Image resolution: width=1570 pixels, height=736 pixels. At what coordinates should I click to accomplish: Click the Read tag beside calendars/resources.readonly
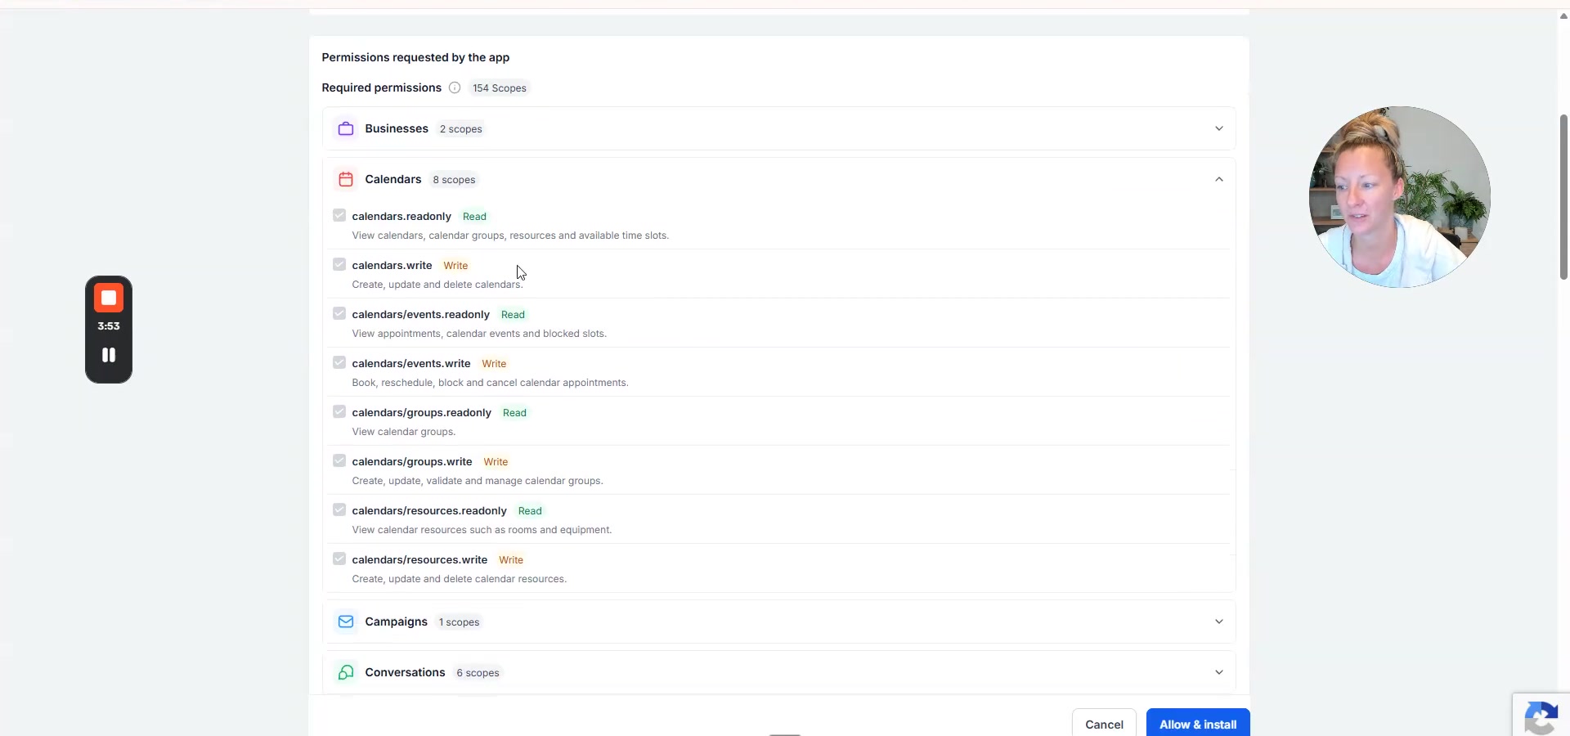click(530, 511)
